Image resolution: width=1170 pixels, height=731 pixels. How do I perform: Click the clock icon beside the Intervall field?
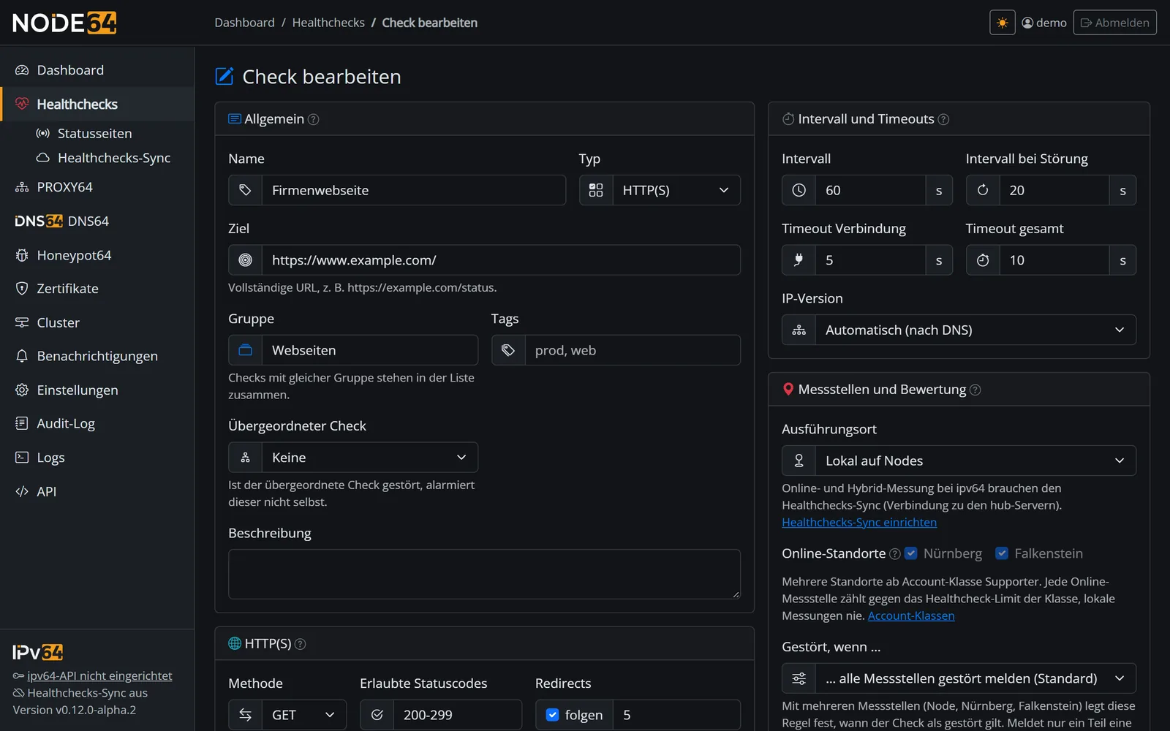(799, 190)
